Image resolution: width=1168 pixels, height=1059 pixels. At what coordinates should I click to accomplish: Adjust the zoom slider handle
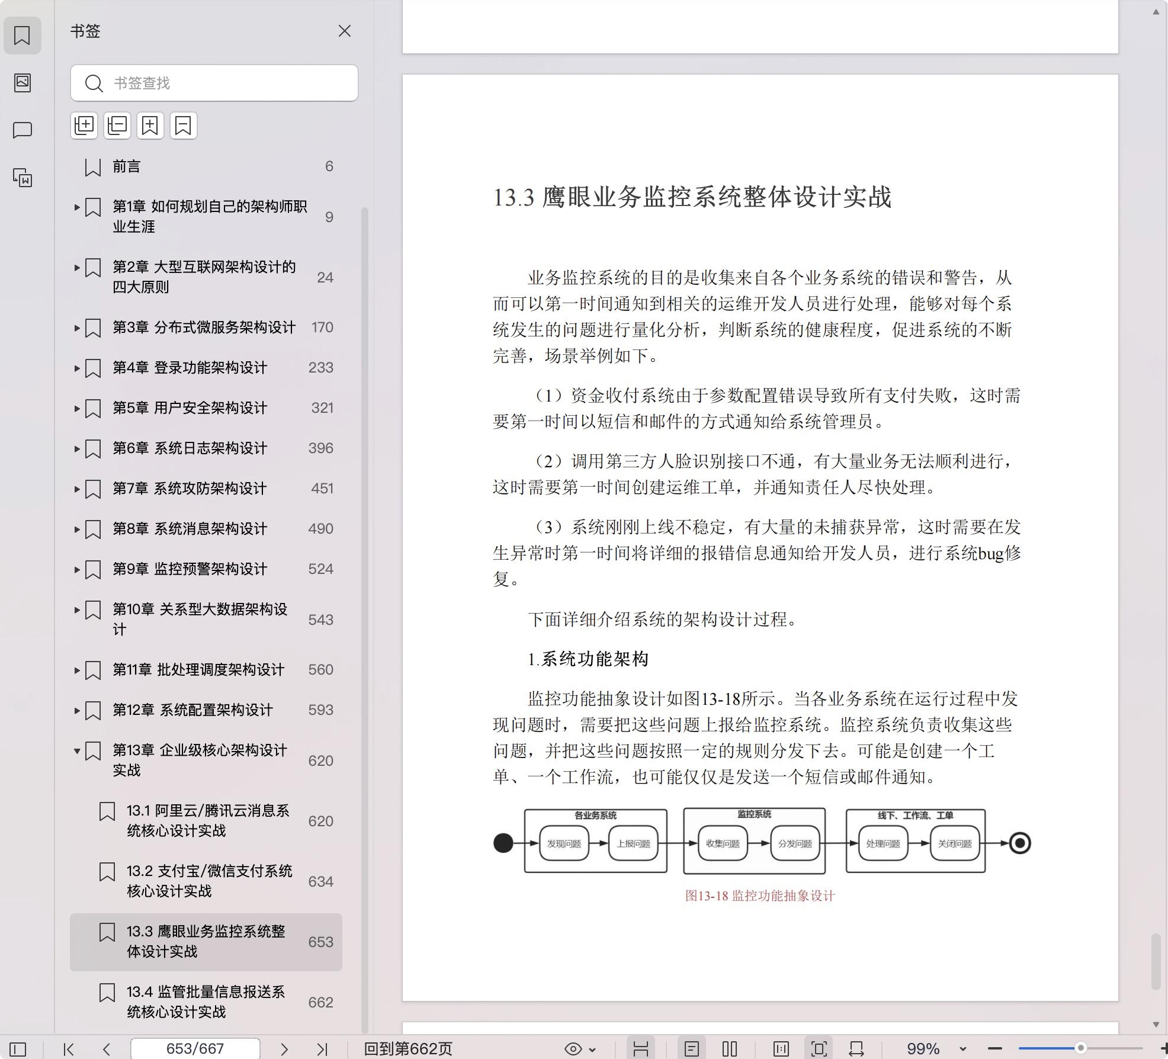point(1080,1048)
